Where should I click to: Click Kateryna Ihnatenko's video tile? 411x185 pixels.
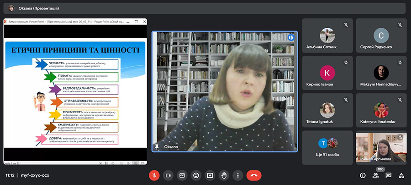(381, 110)
